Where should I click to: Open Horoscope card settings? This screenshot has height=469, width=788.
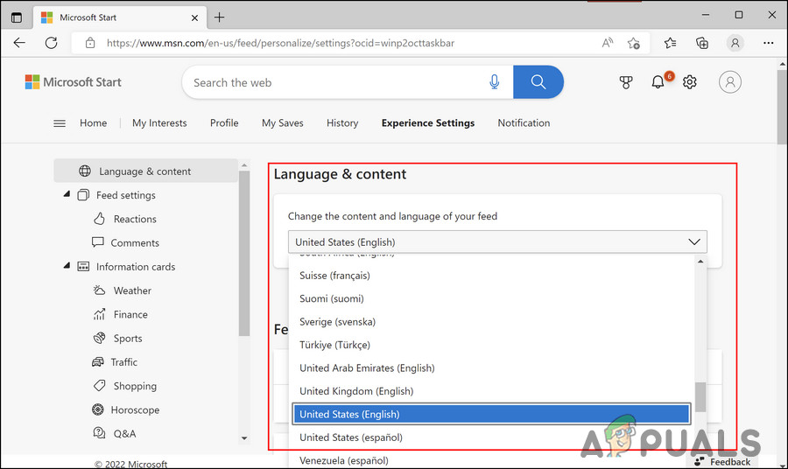[x=135, y=410]
